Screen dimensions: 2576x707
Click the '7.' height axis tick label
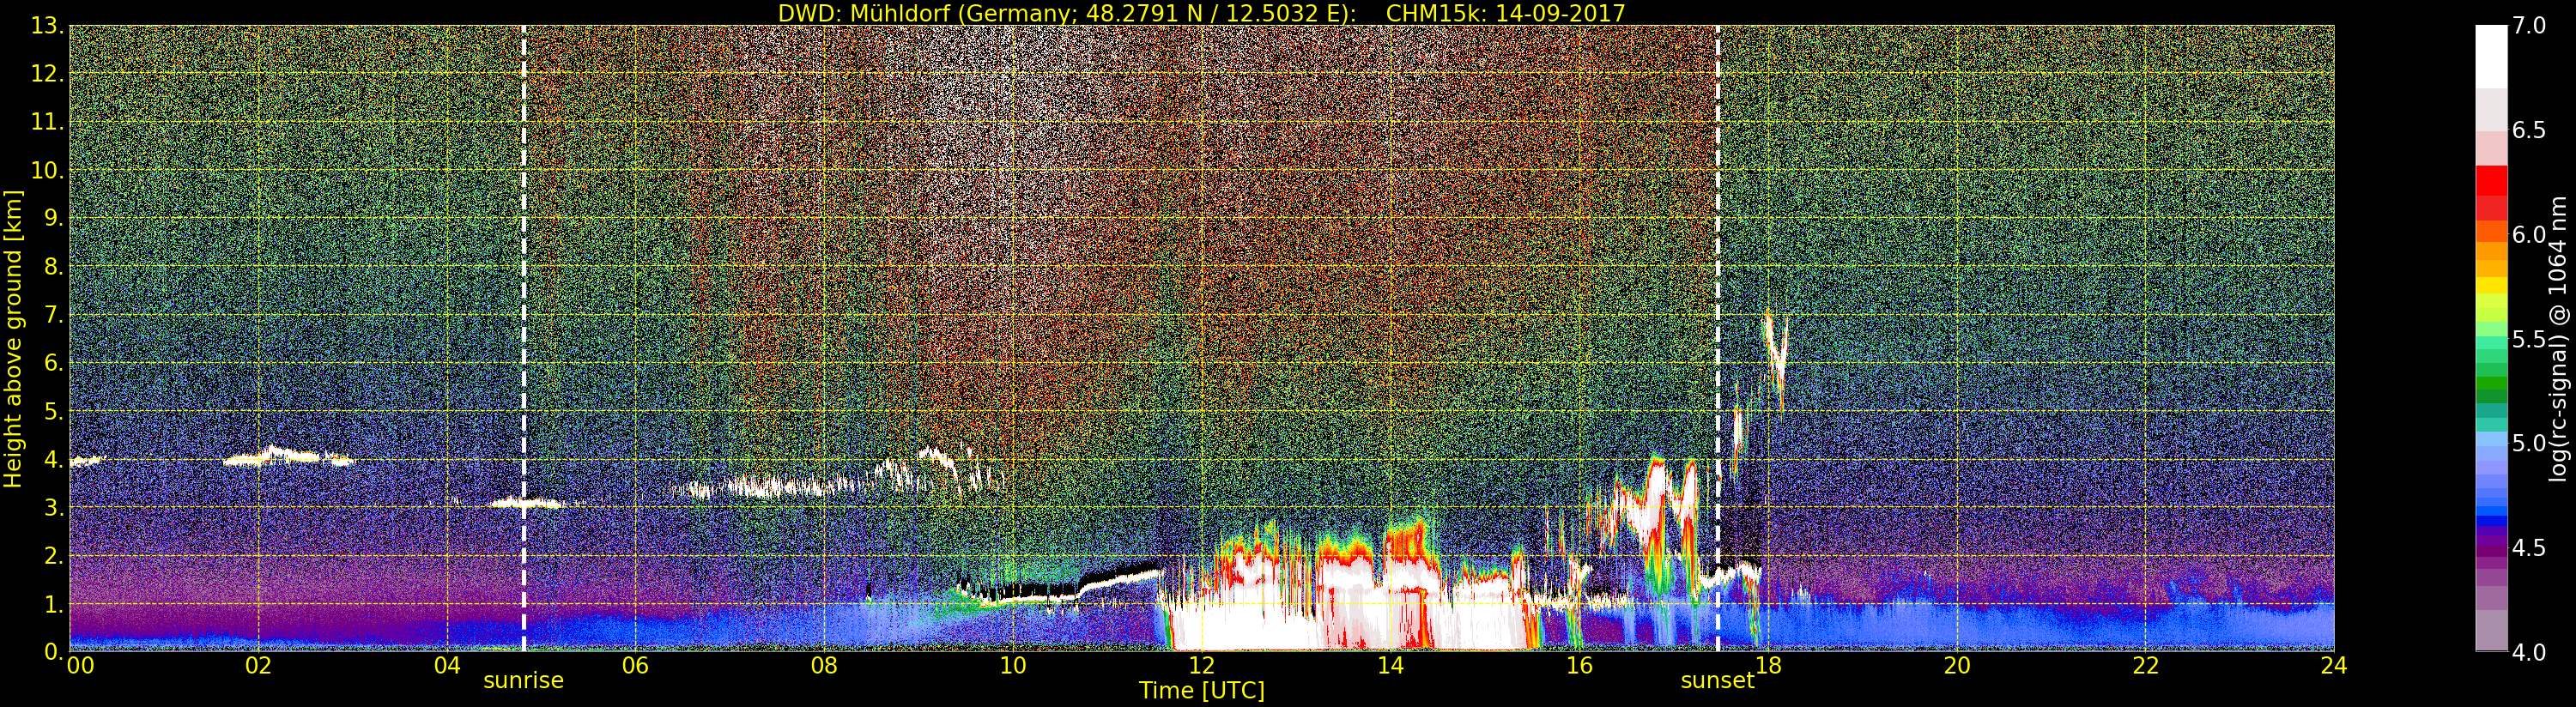tap(53, 315)
